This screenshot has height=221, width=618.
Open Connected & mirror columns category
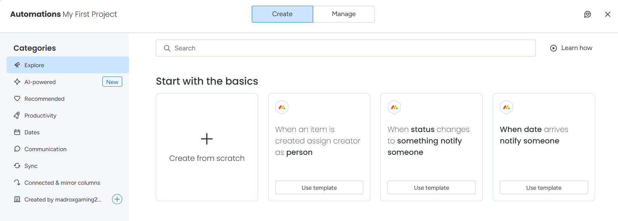[68, 182]
